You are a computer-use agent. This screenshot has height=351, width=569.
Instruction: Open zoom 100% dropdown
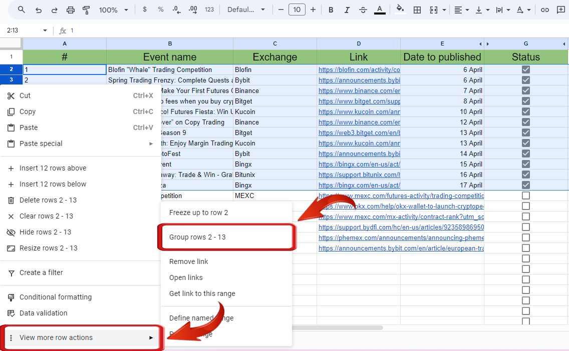point(114,10)
